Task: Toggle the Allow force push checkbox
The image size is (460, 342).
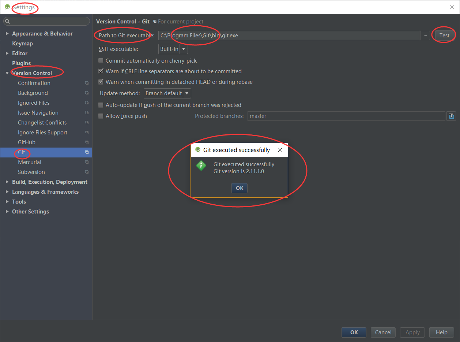Action: point(101,116)
